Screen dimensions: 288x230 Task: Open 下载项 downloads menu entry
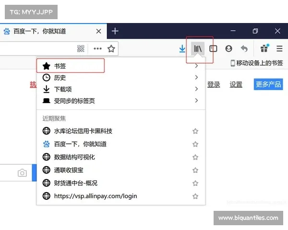(121, 89)
